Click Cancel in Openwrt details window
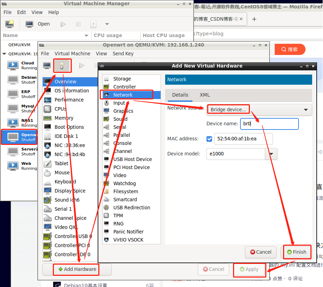The image size is (323, 287). point(213,269)
